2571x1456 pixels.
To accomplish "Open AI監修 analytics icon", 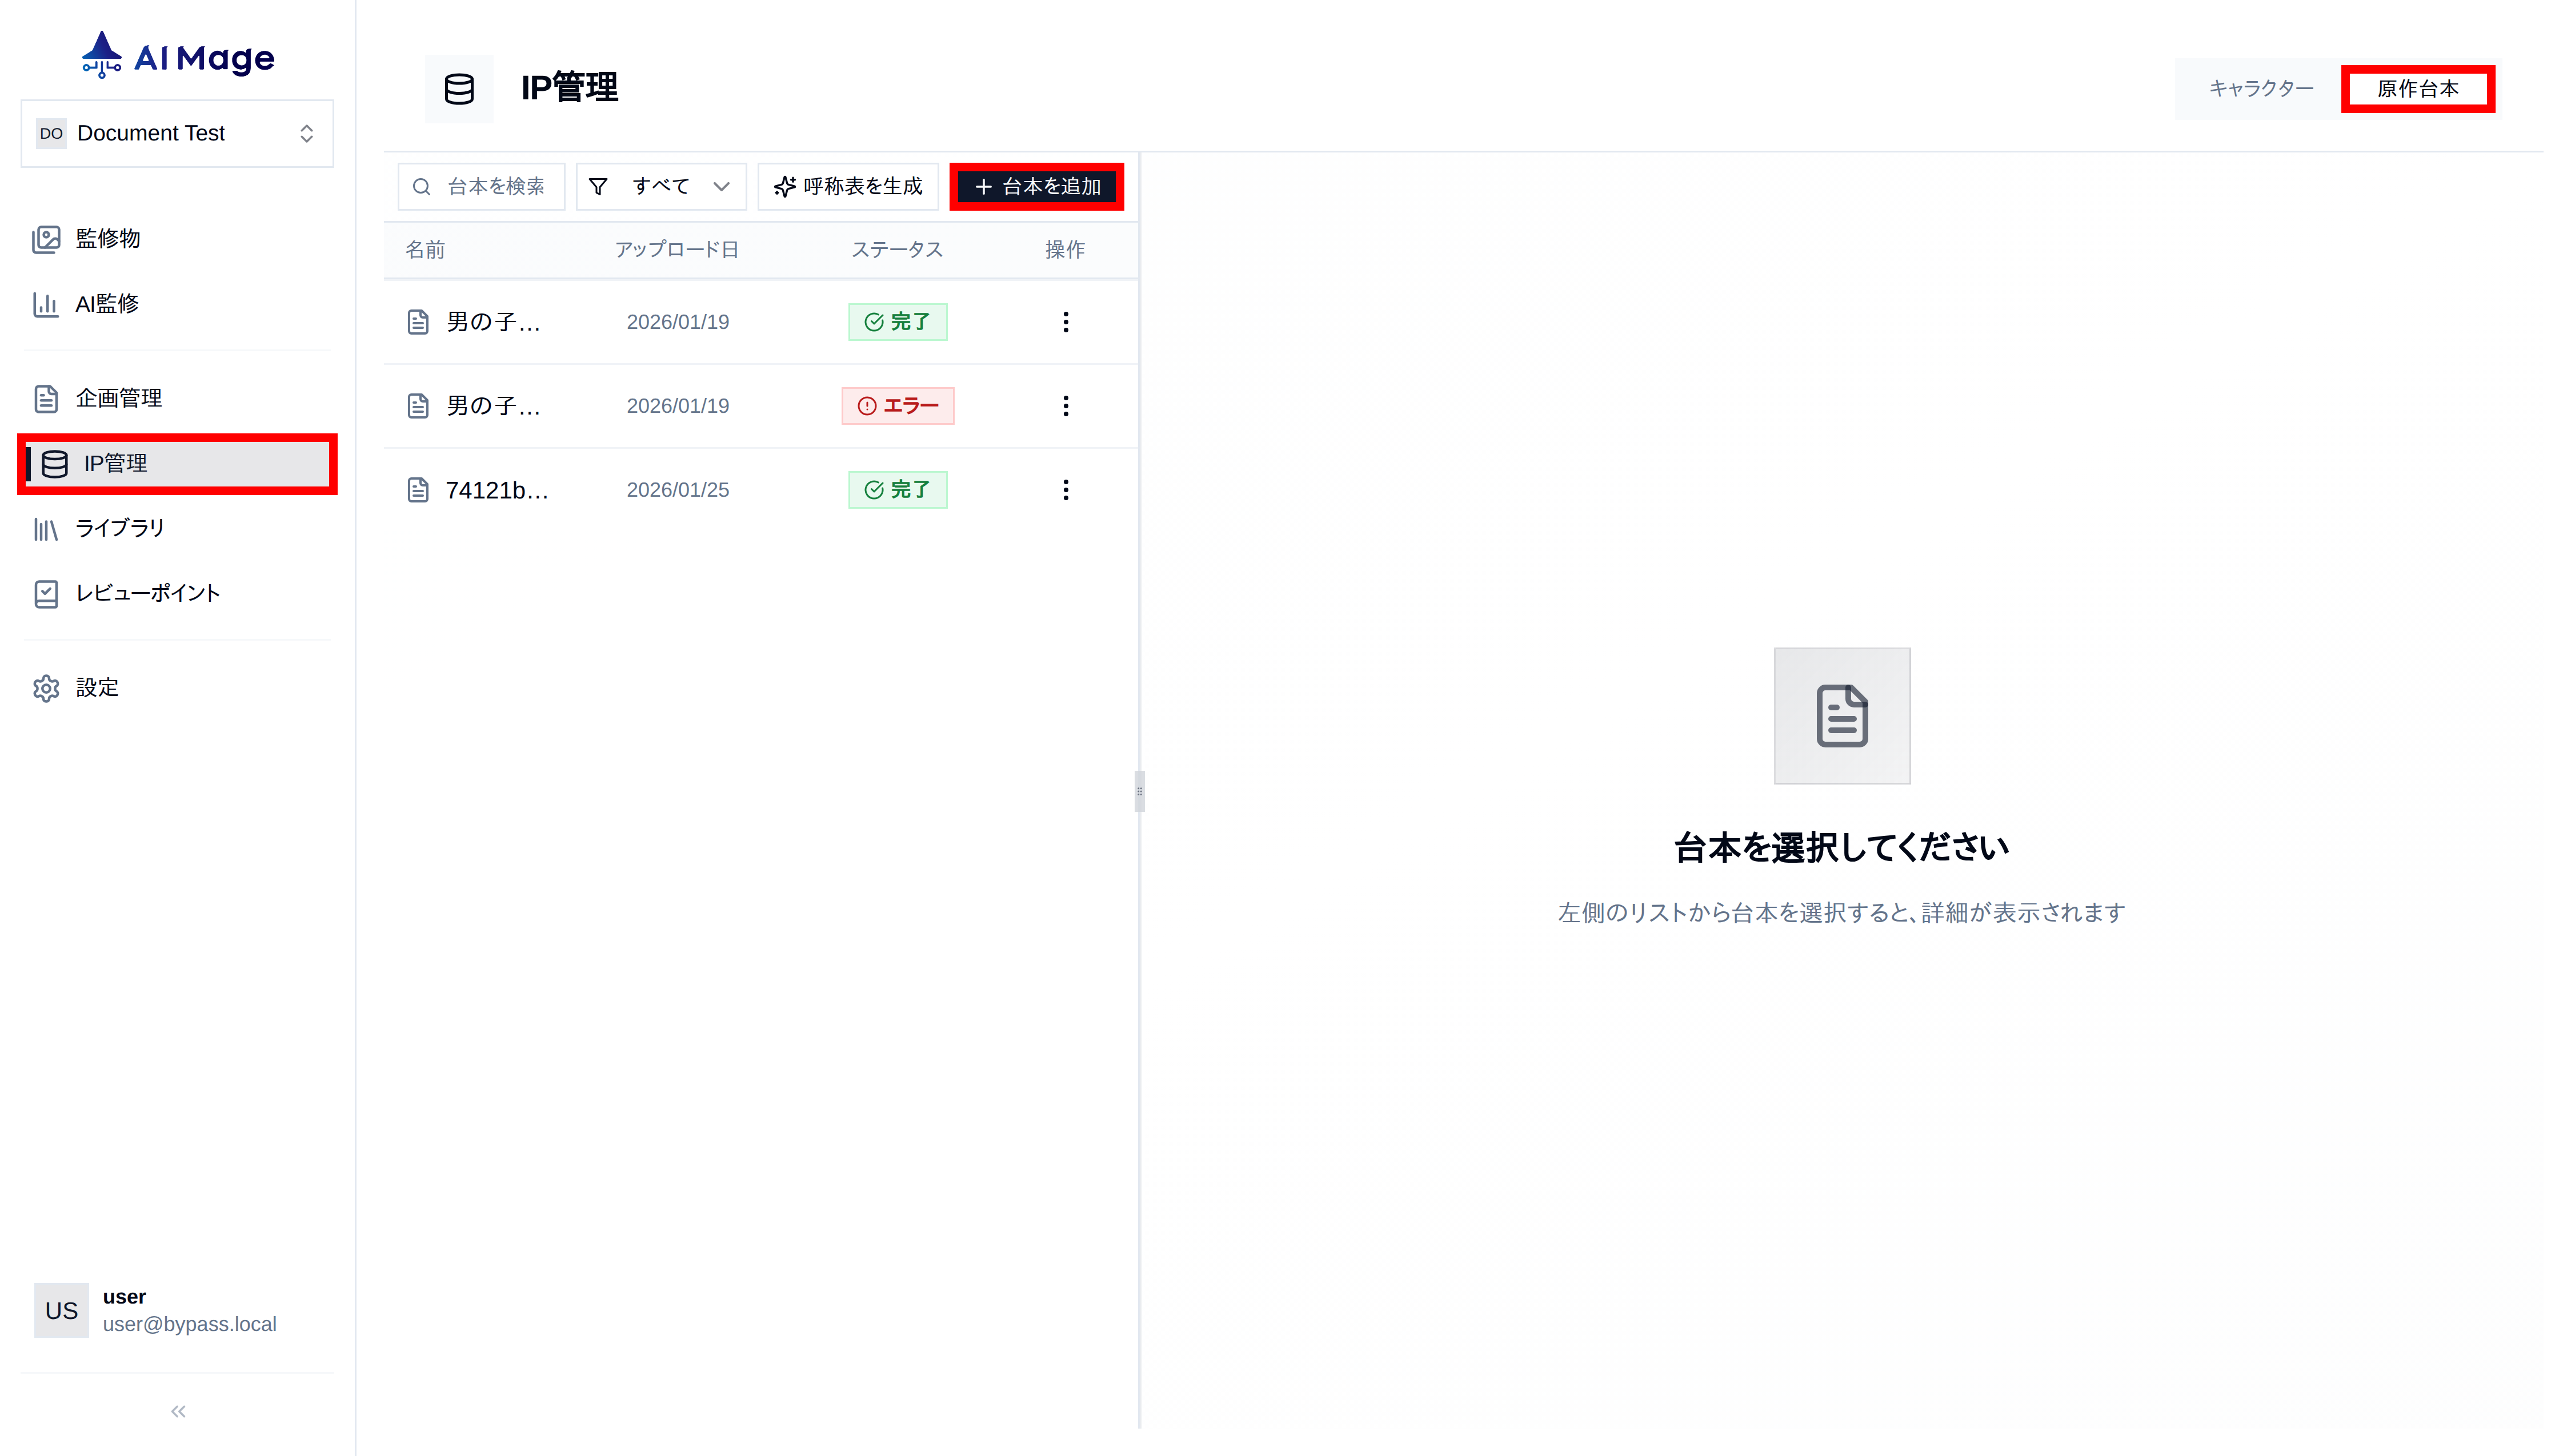I will coord(47,304).
